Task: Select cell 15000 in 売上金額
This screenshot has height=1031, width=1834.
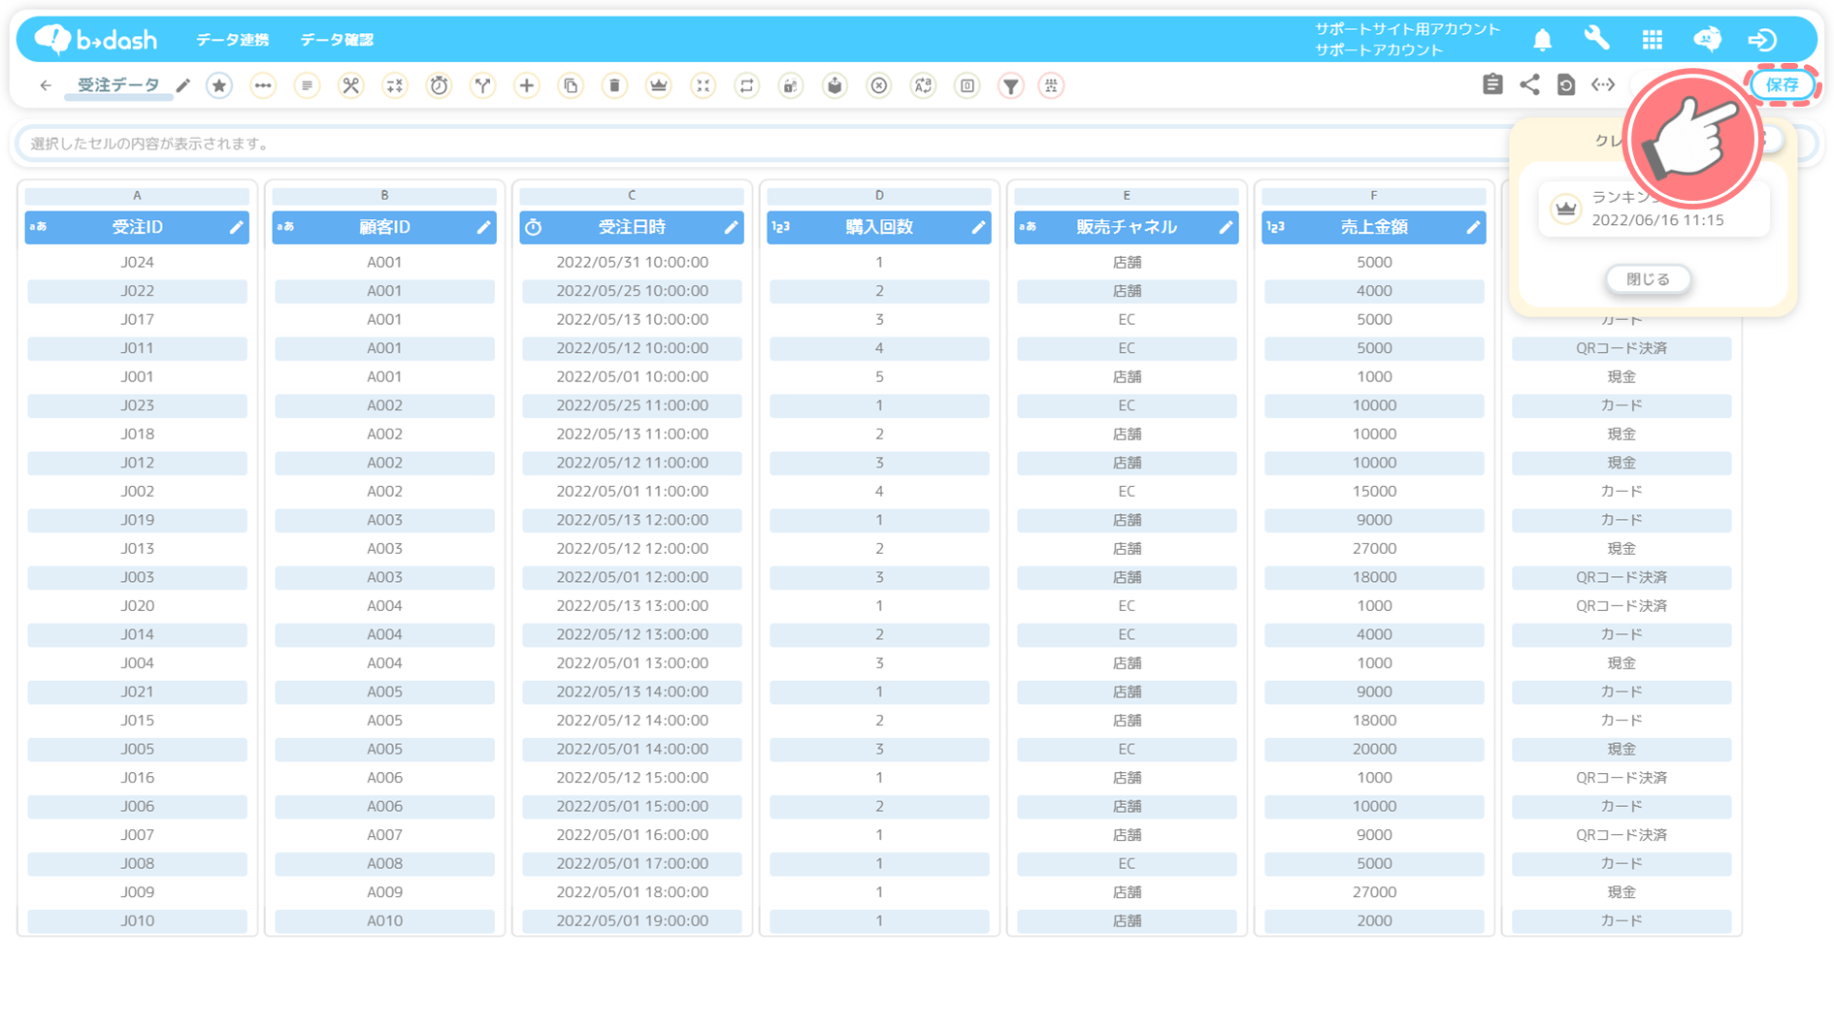Action: [x=1374, y=491]
